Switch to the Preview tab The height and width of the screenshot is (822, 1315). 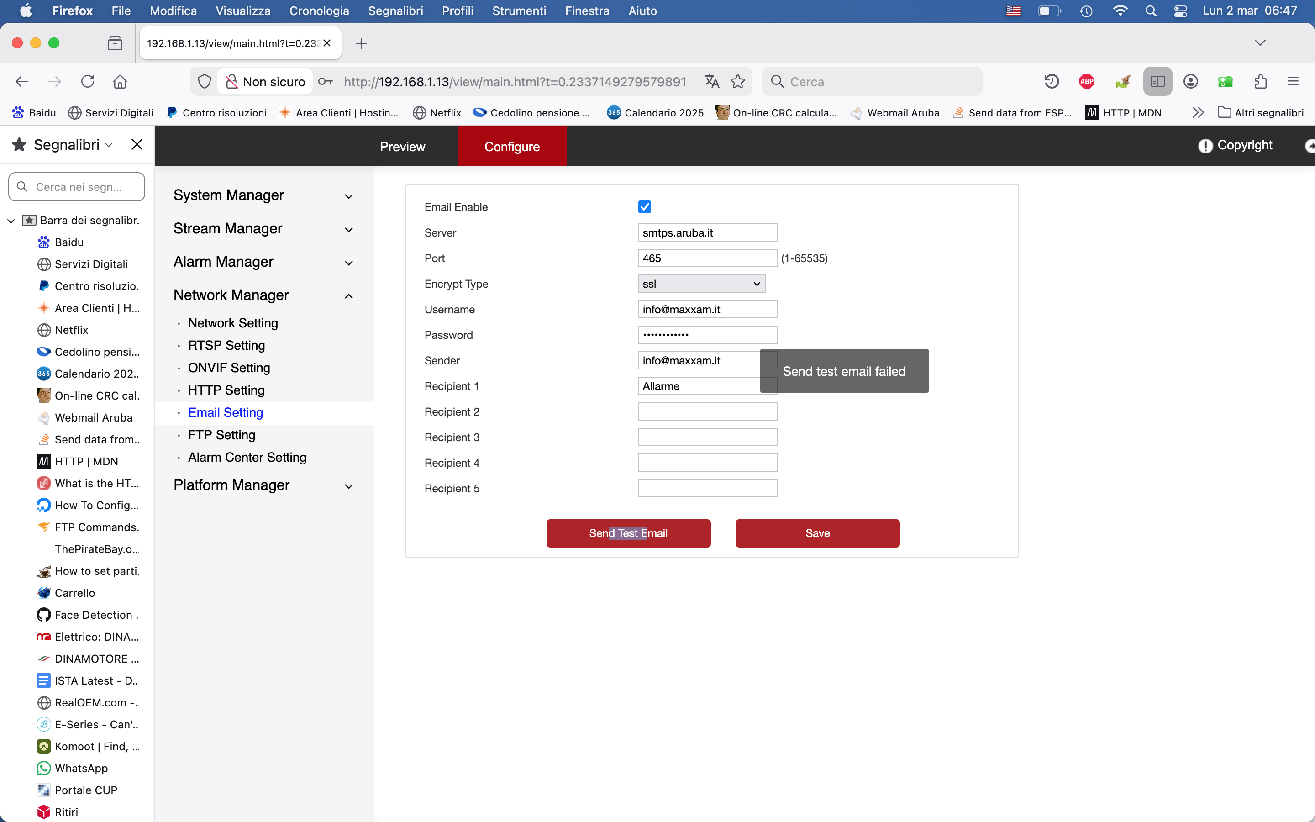click(402, 146)
